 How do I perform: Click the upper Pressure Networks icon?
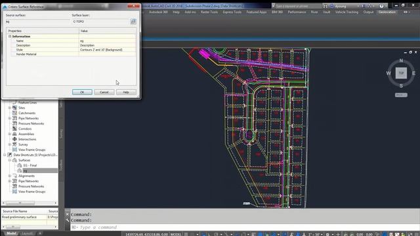click(x=14, y=123)
